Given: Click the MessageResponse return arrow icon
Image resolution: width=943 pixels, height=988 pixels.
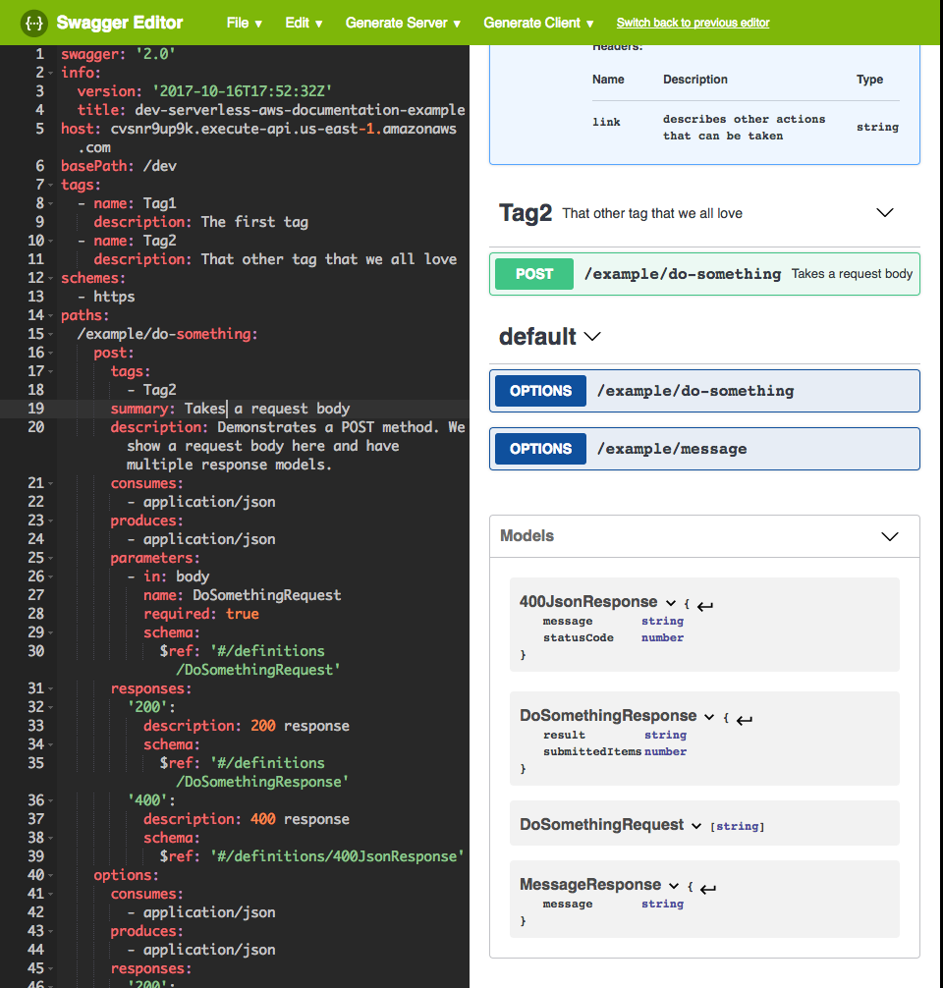Looking at the screenshot, I should click(708, 889).
